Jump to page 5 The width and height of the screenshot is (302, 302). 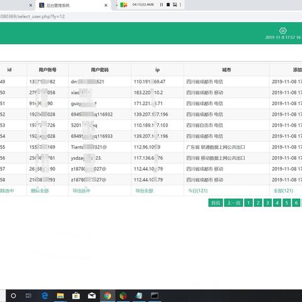286,203
